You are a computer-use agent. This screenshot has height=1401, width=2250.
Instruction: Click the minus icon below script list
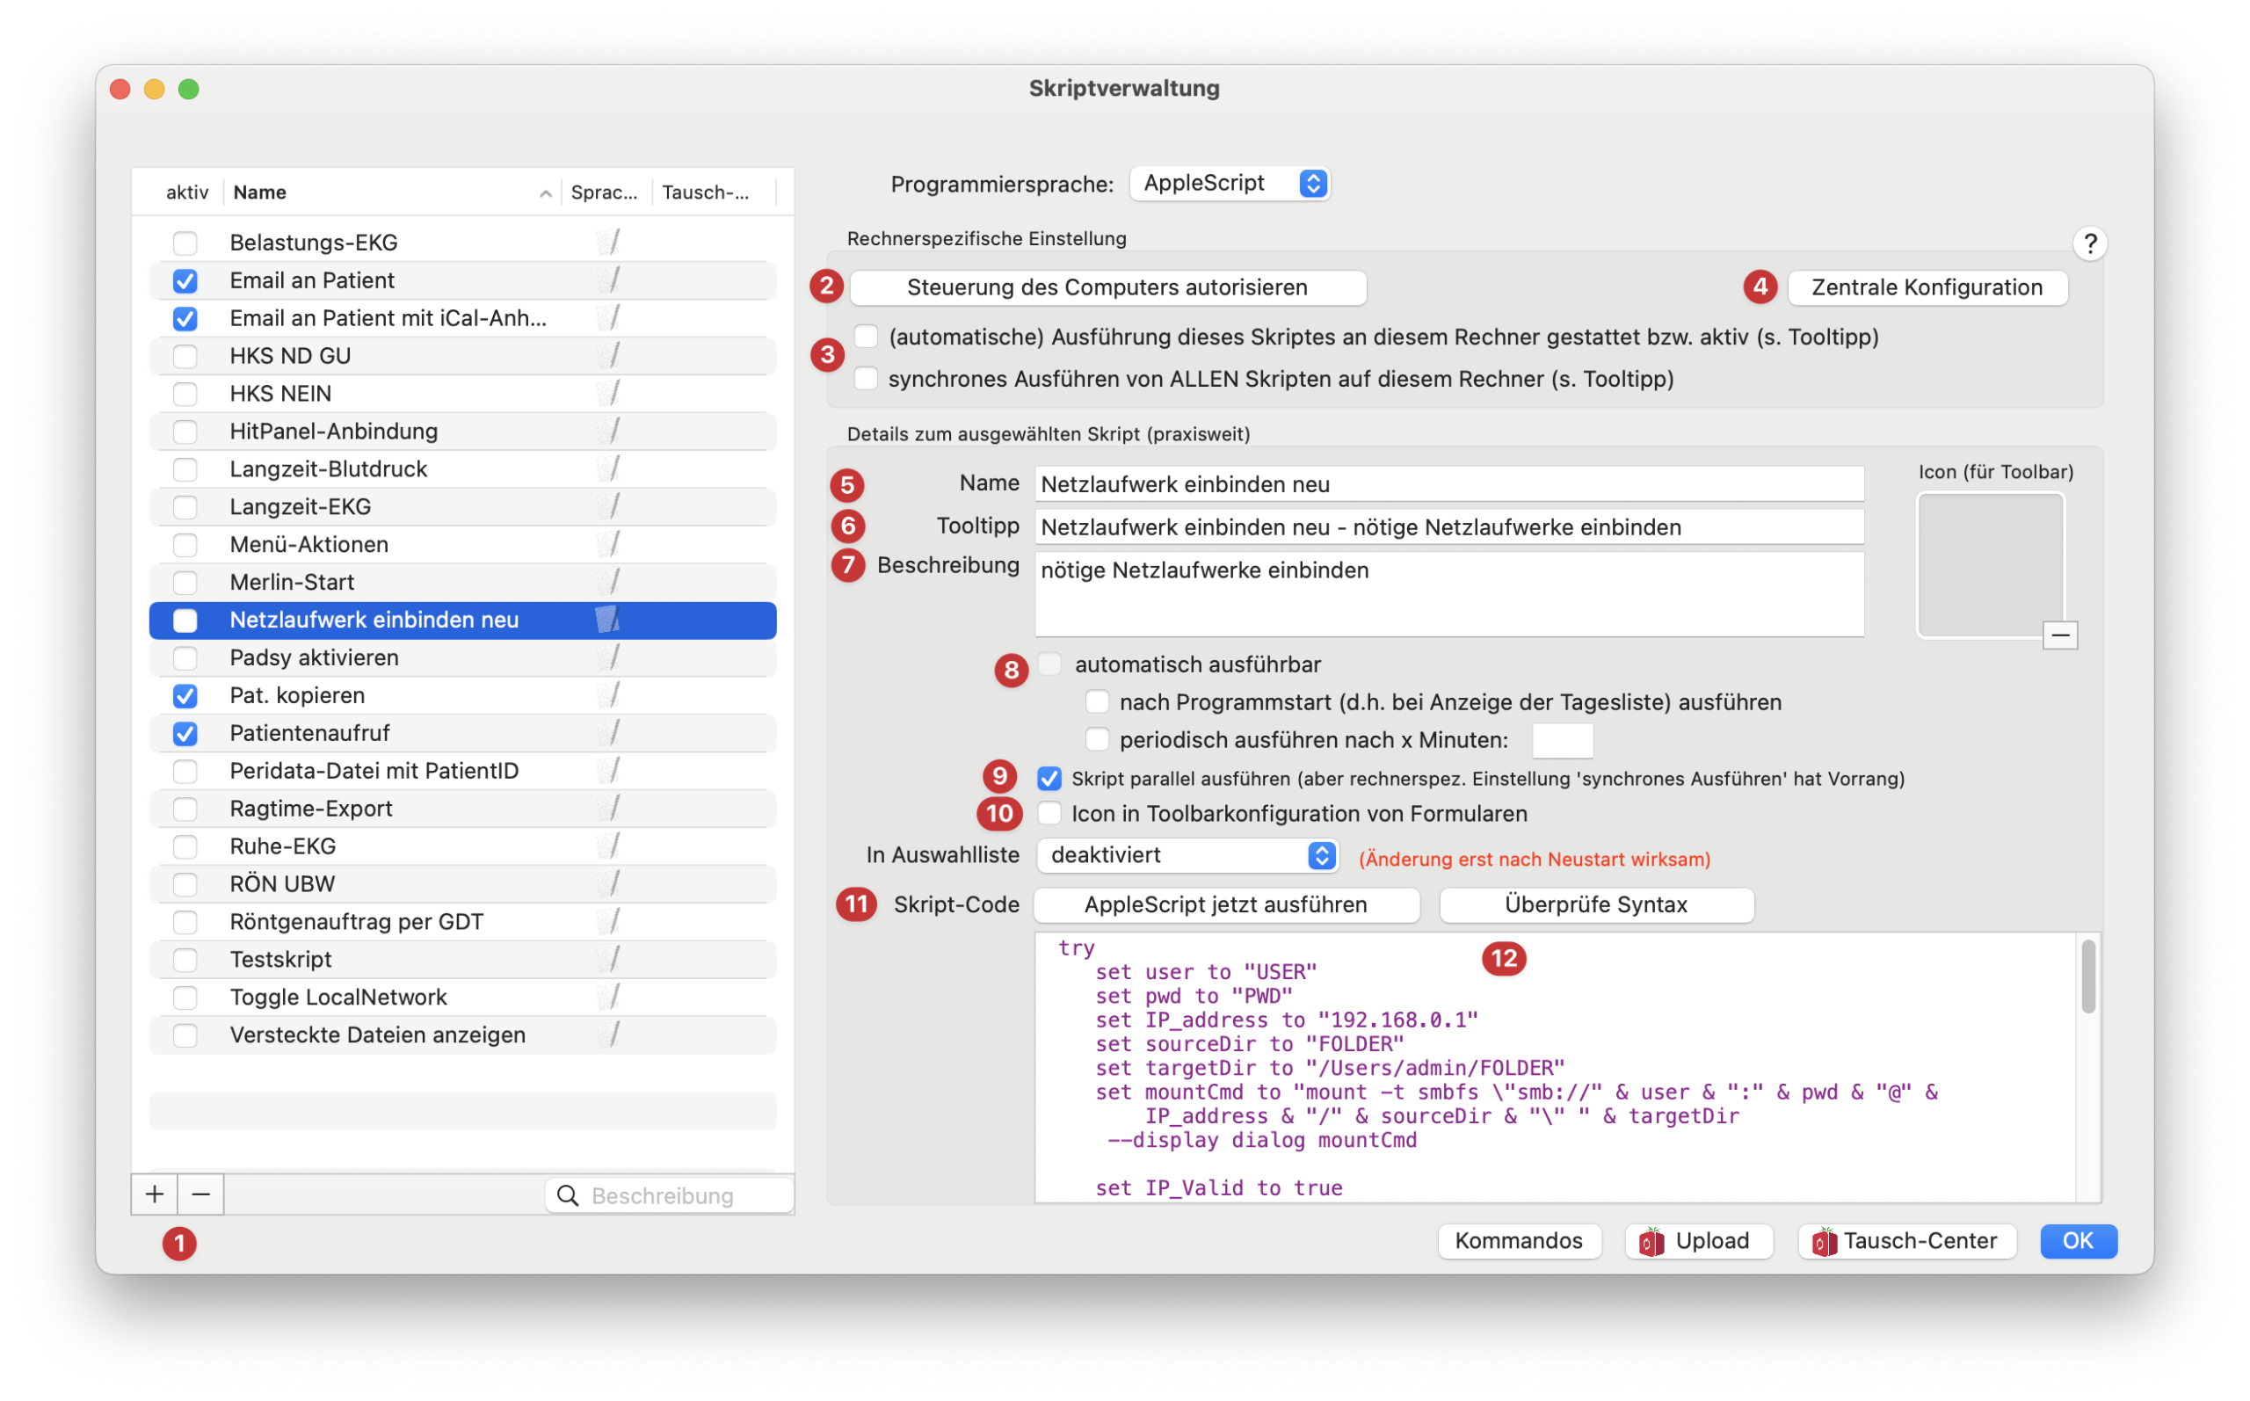(x=201, y=1194)
